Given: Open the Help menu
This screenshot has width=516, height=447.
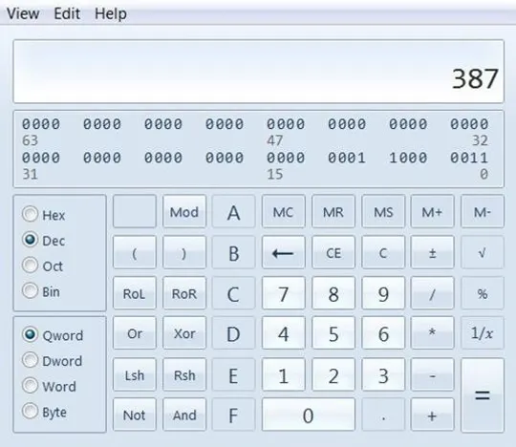Looking at the screenshot, I should [111, 13].
